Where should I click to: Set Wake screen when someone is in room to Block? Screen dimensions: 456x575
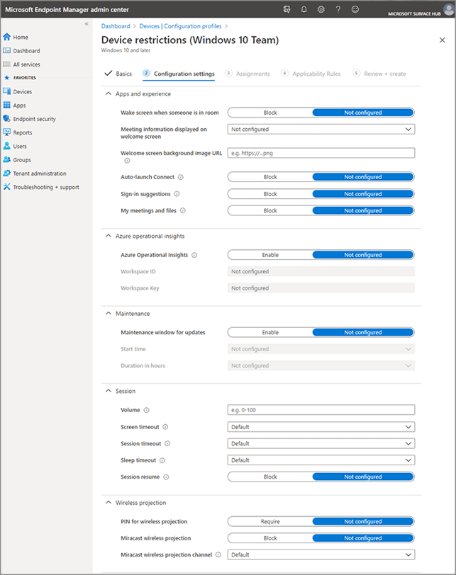pyautogui.click(x=270, y=113)
